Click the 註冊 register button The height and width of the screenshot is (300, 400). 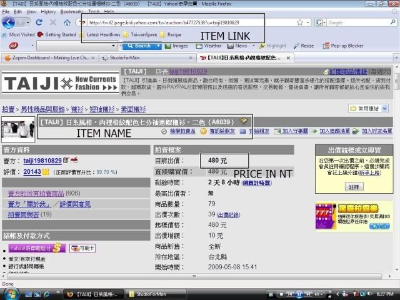(354, 187)
